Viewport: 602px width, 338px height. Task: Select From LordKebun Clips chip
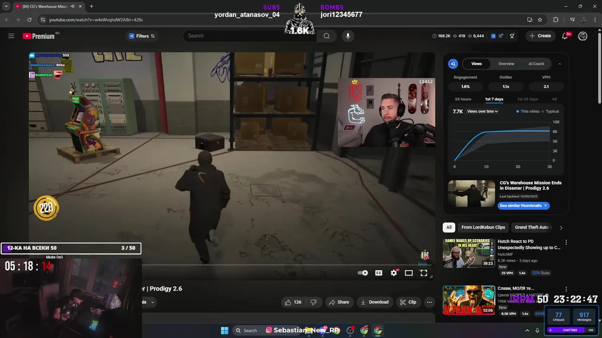point(483,227)
